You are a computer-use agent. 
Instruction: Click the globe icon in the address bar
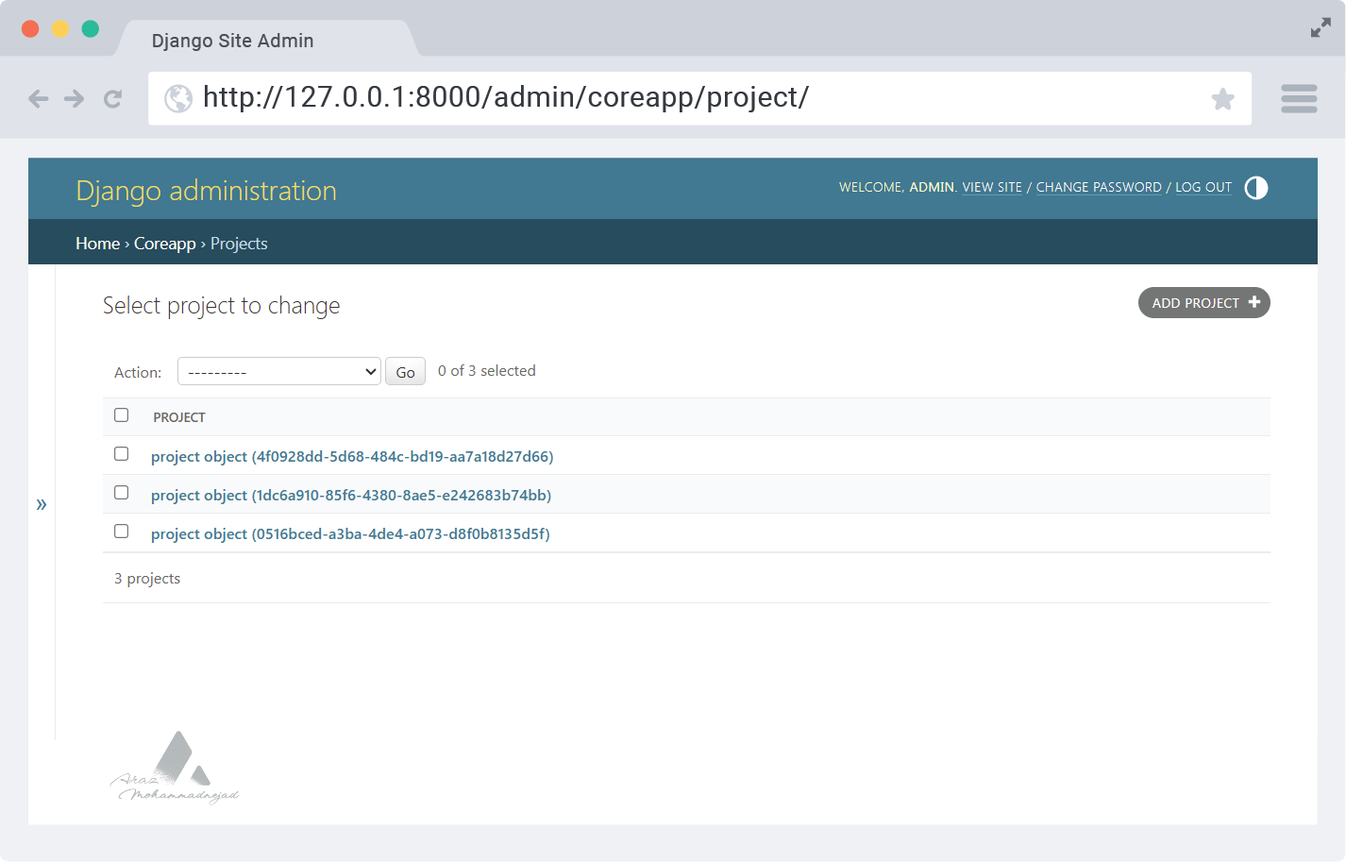[178, 98]
